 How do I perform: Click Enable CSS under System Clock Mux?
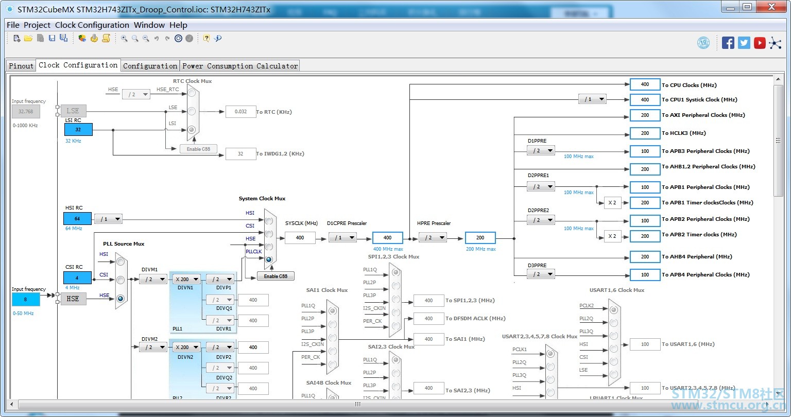pos(276,276)
